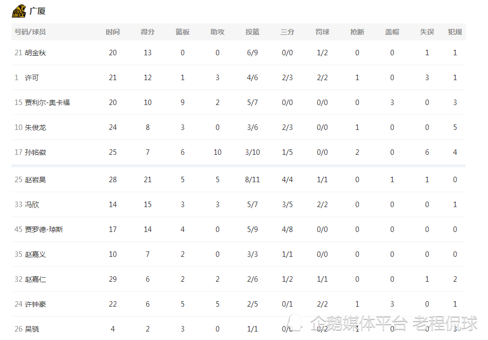
Task: Open player 胡金秋's profile link
Action: tap(35, 53)
